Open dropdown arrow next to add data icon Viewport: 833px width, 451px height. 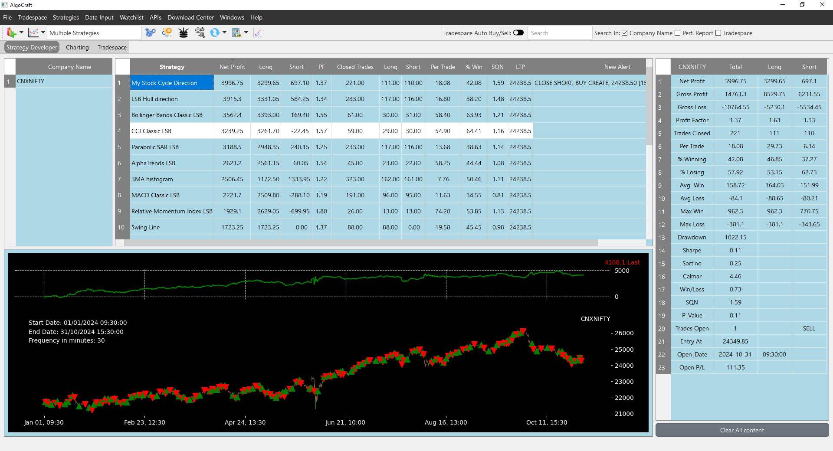[x=21, y=33]
